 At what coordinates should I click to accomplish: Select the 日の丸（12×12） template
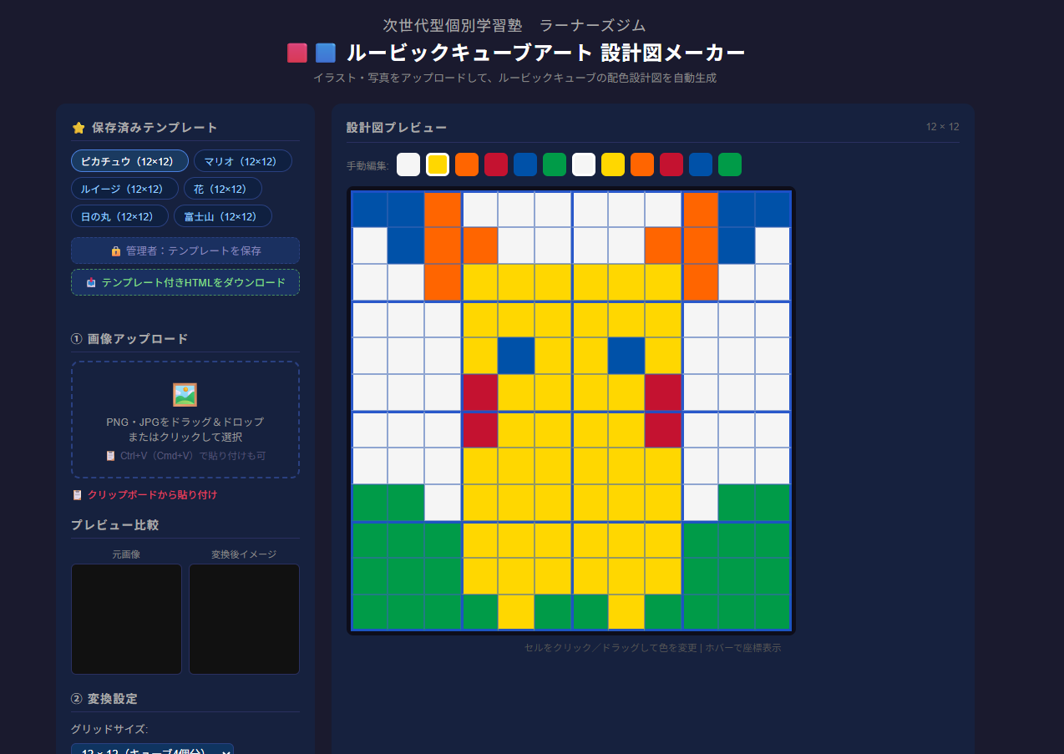(x=119, y=216)
